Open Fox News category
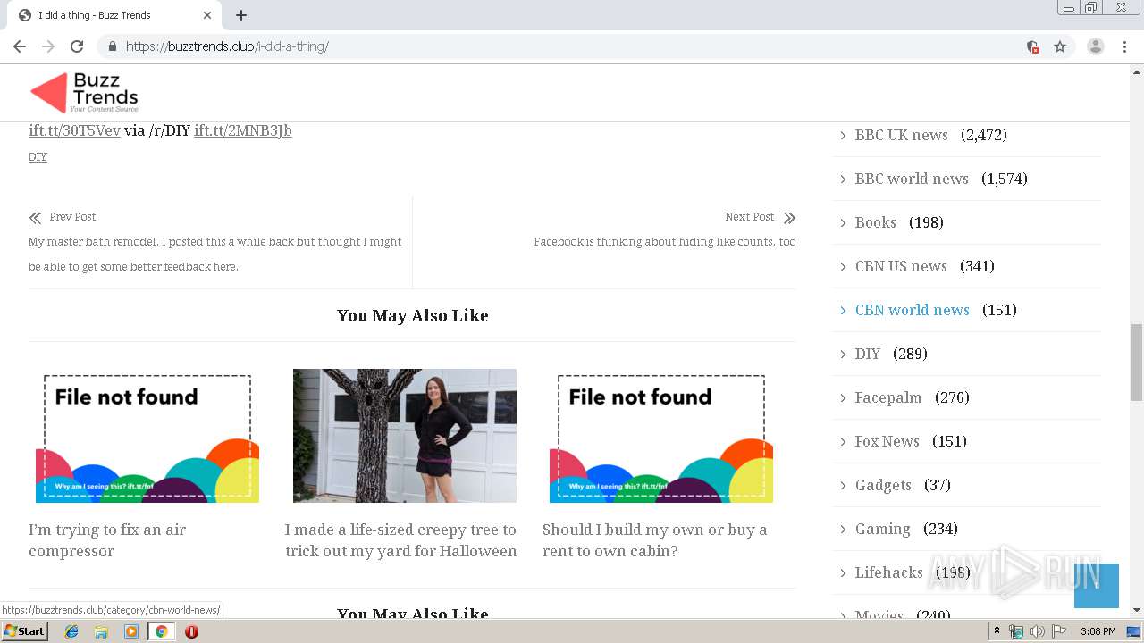The image size is (1144, 643). pyautogui.click(x=887, y=441)
